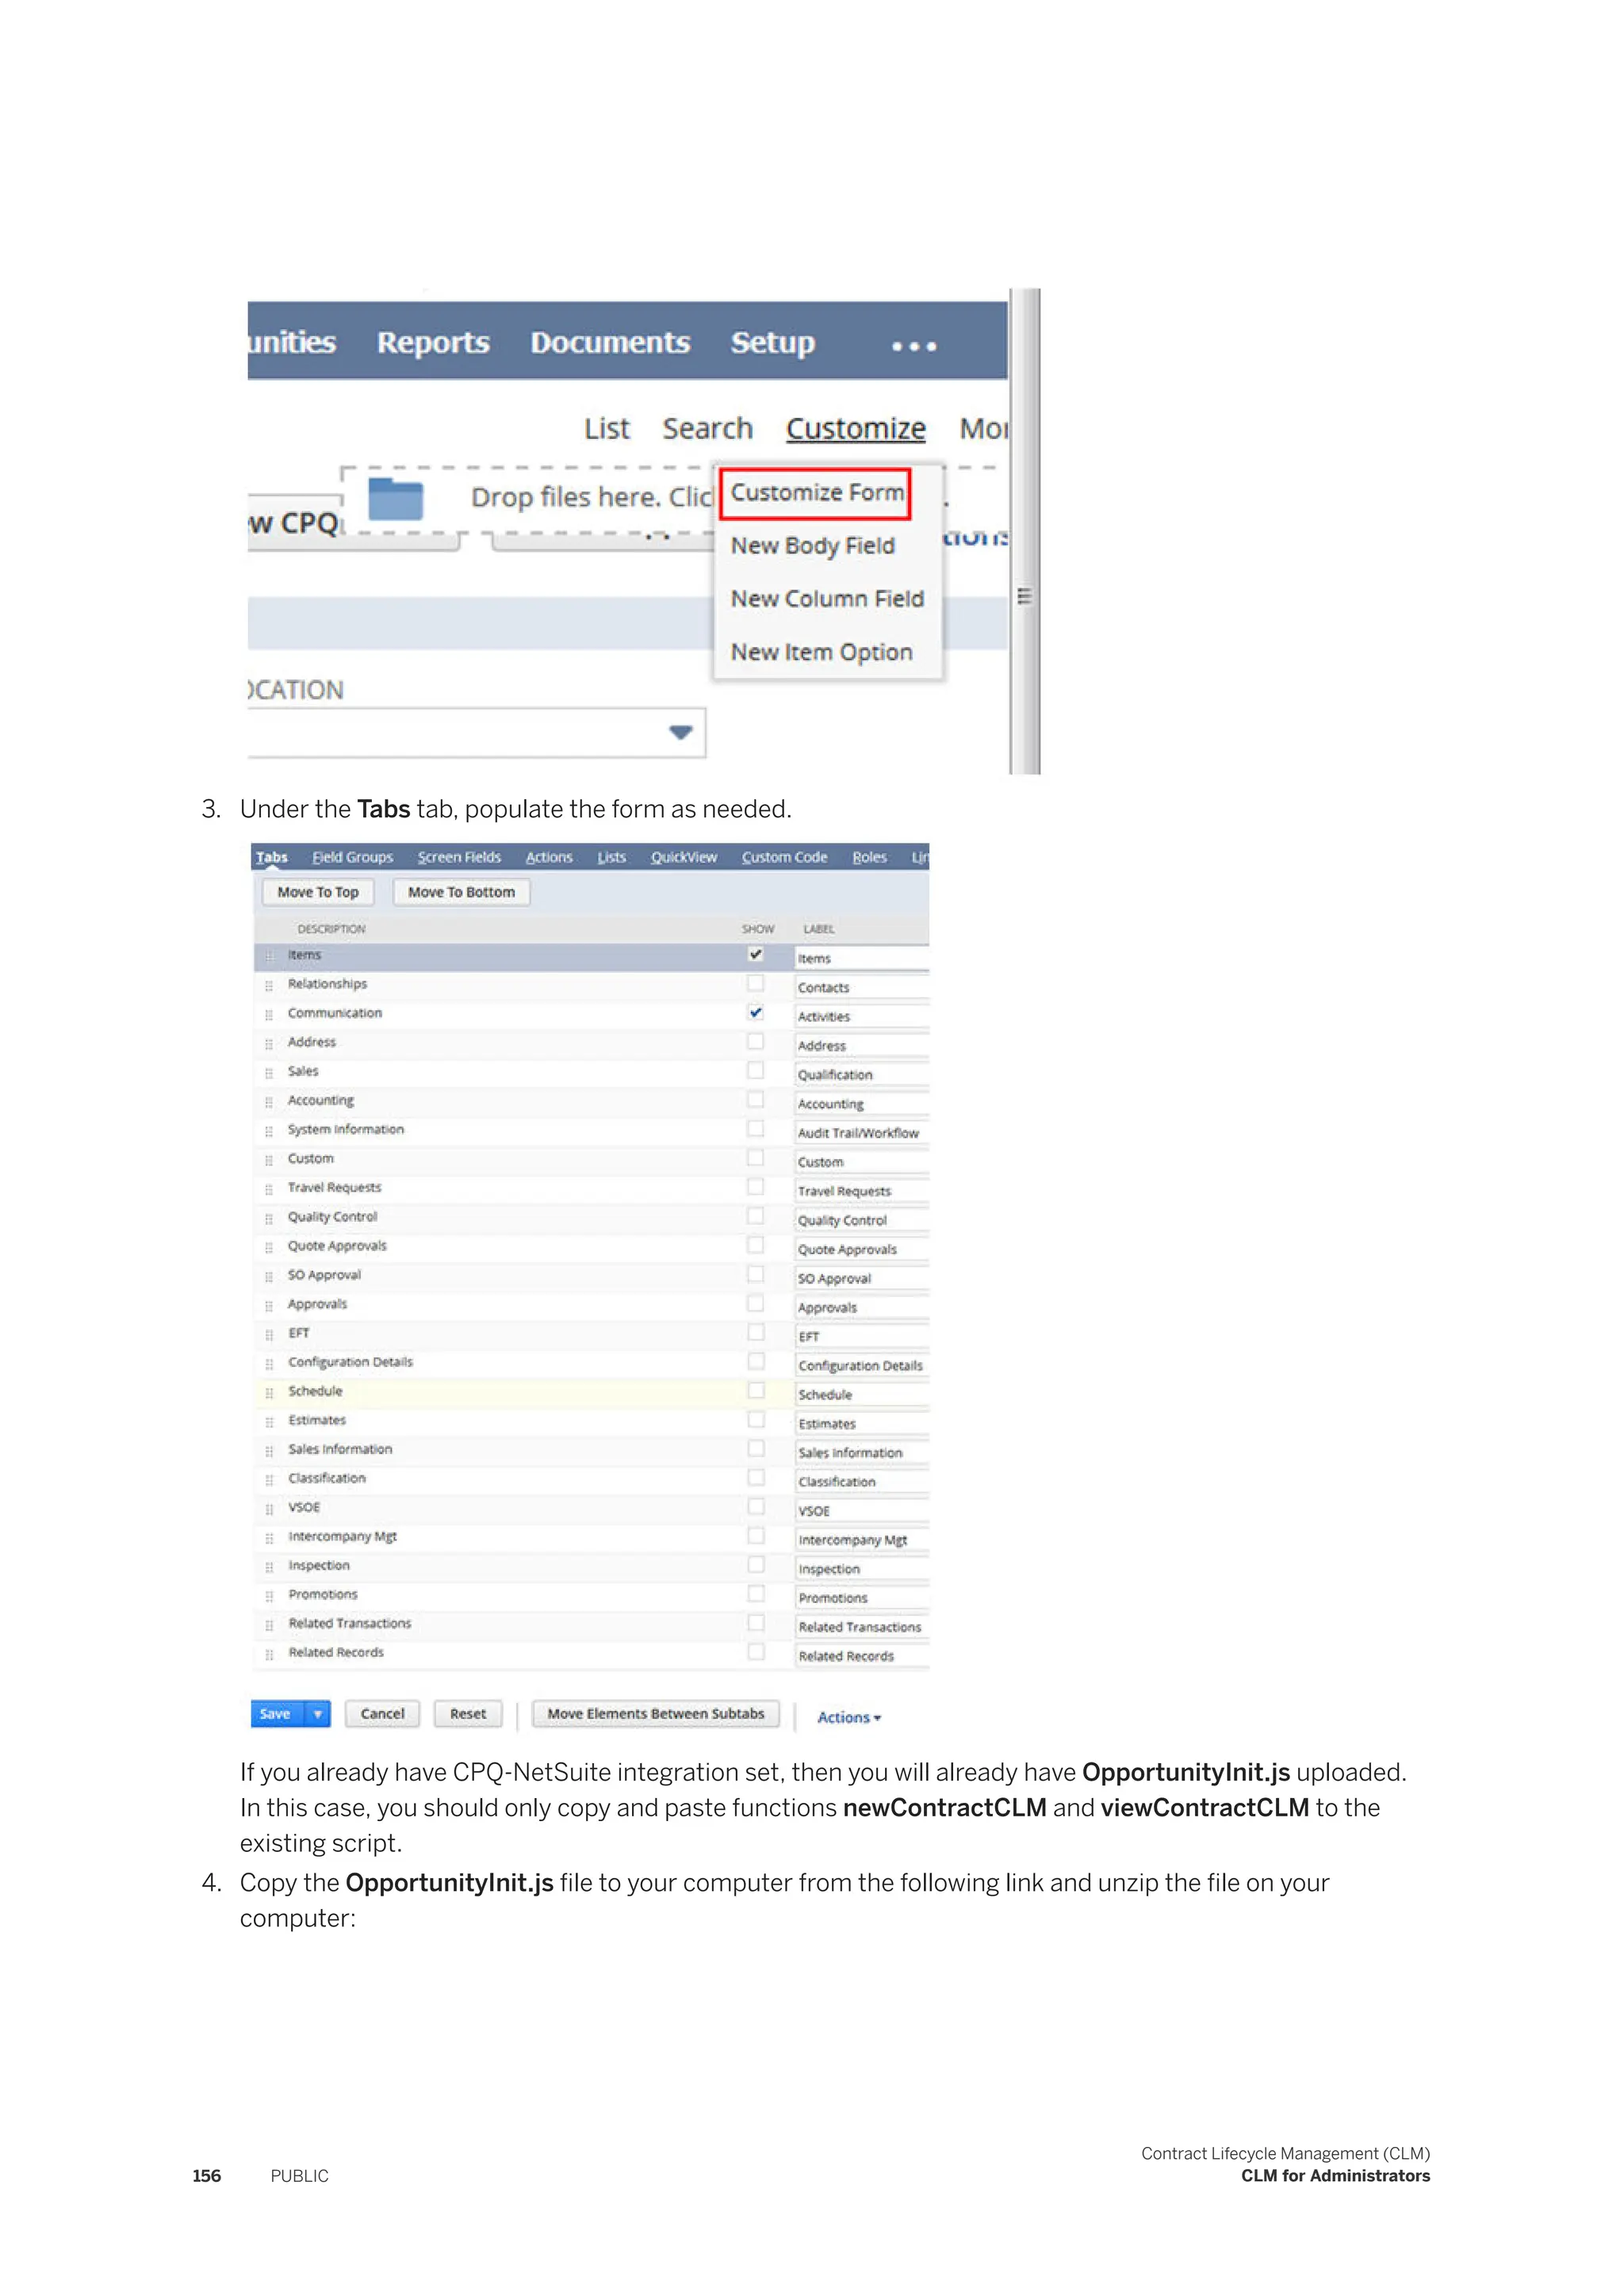Screen dimensions: 1624x2296
Task: Click drag handle for Accounting row
Action: pos(269,1102)
